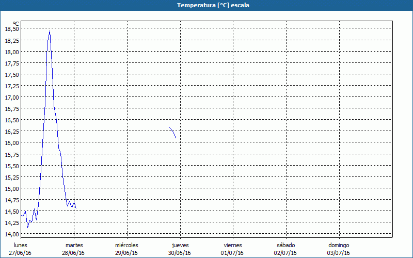Select the jueves 30/06/16 date label

(x=180, y=249)
